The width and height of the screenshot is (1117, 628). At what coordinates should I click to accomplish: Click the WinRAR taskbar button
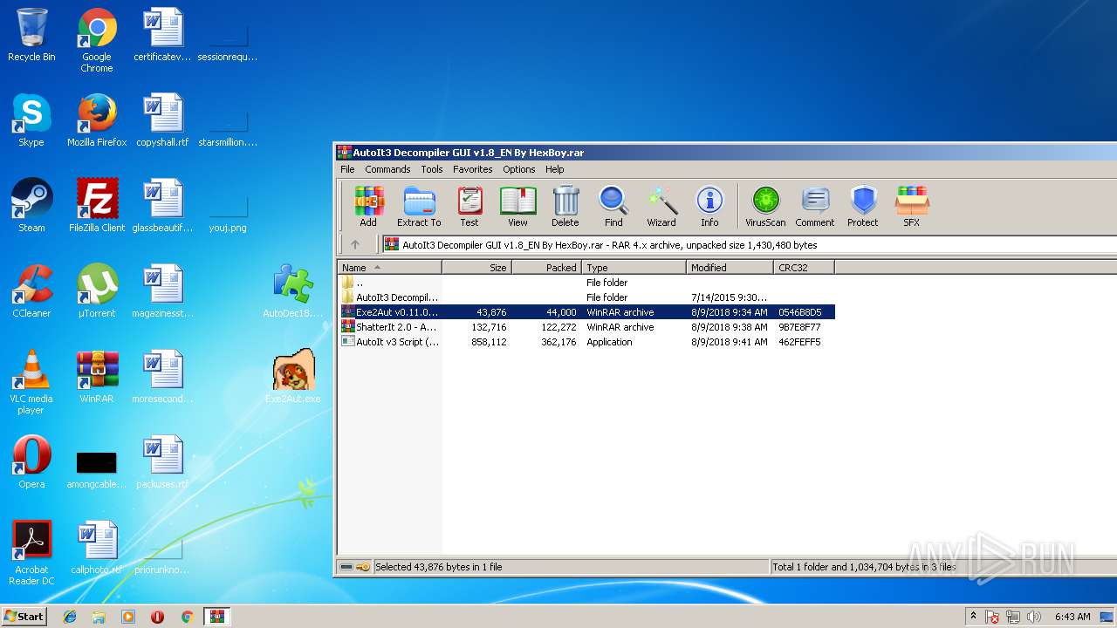(x=216, y=617)
